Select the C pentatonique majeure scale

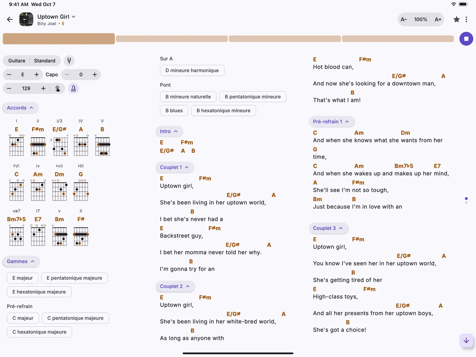coord(75,318)
